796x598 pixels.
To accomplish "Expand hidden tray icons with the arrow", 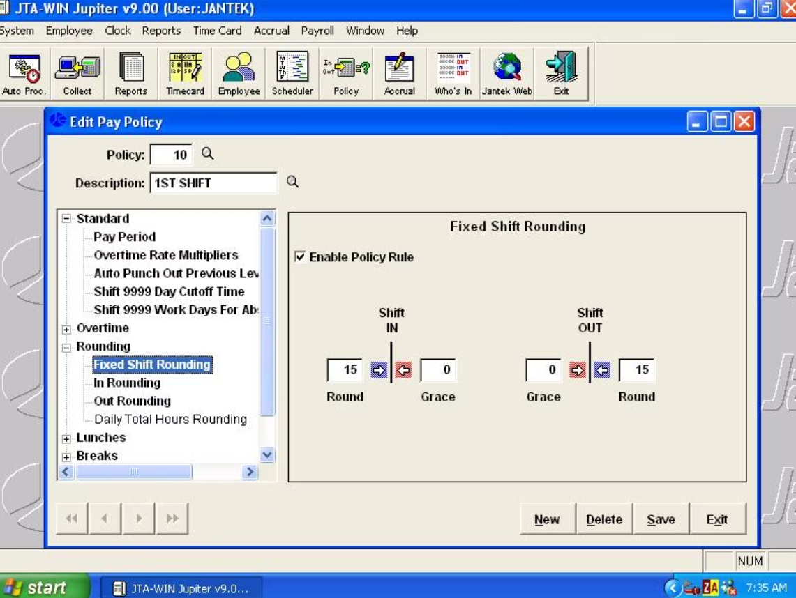I will (x=673, y=588).
